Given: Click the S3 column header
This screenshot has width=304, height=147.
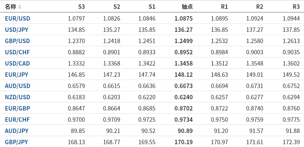Looking at the screenshot, I should pos(81,7).
